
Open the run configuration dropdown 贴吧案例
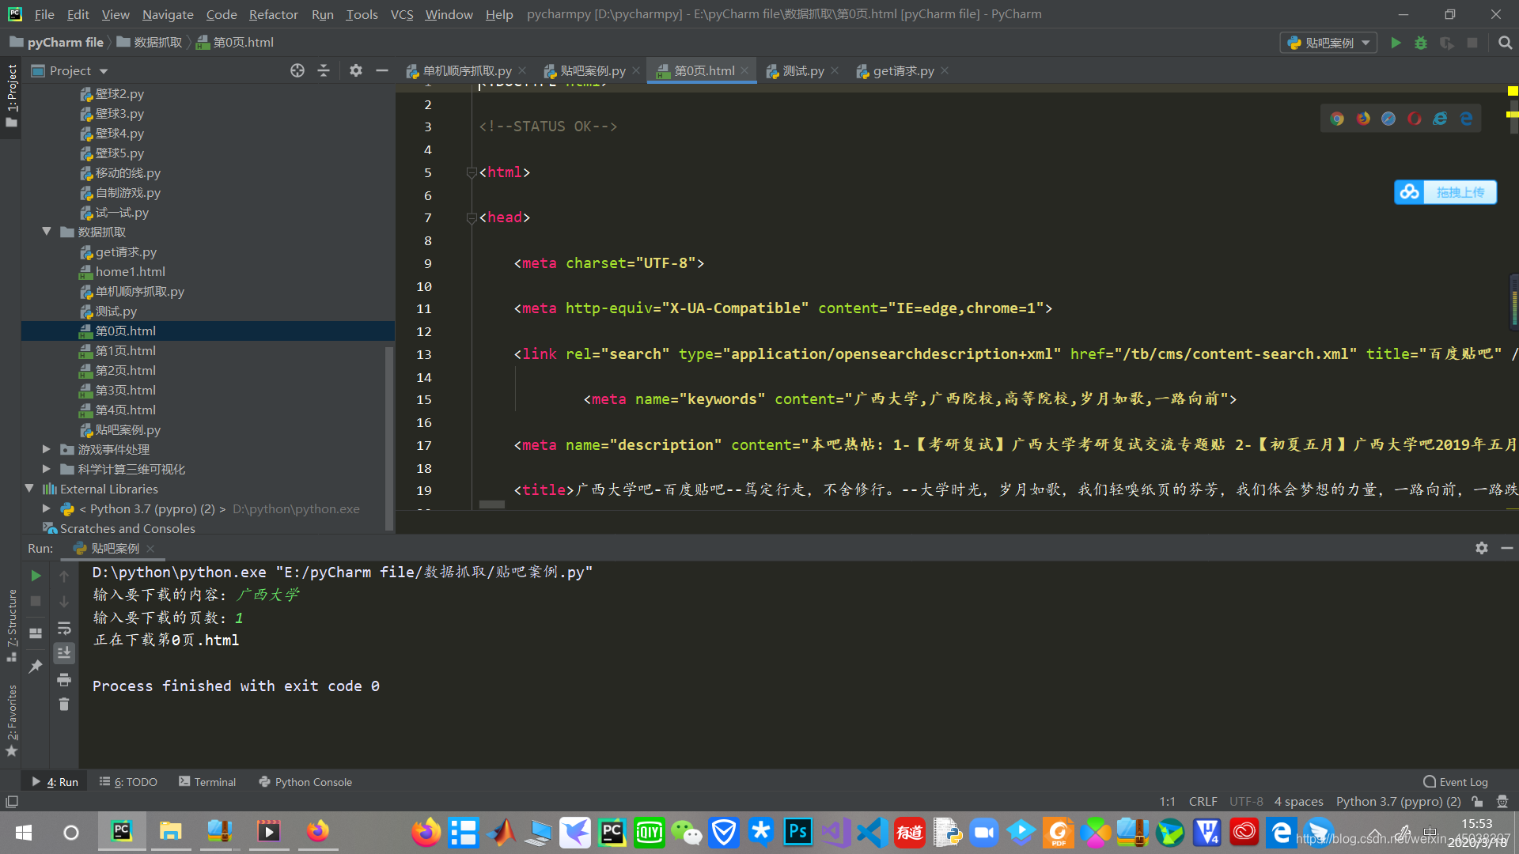point(1329,43)
